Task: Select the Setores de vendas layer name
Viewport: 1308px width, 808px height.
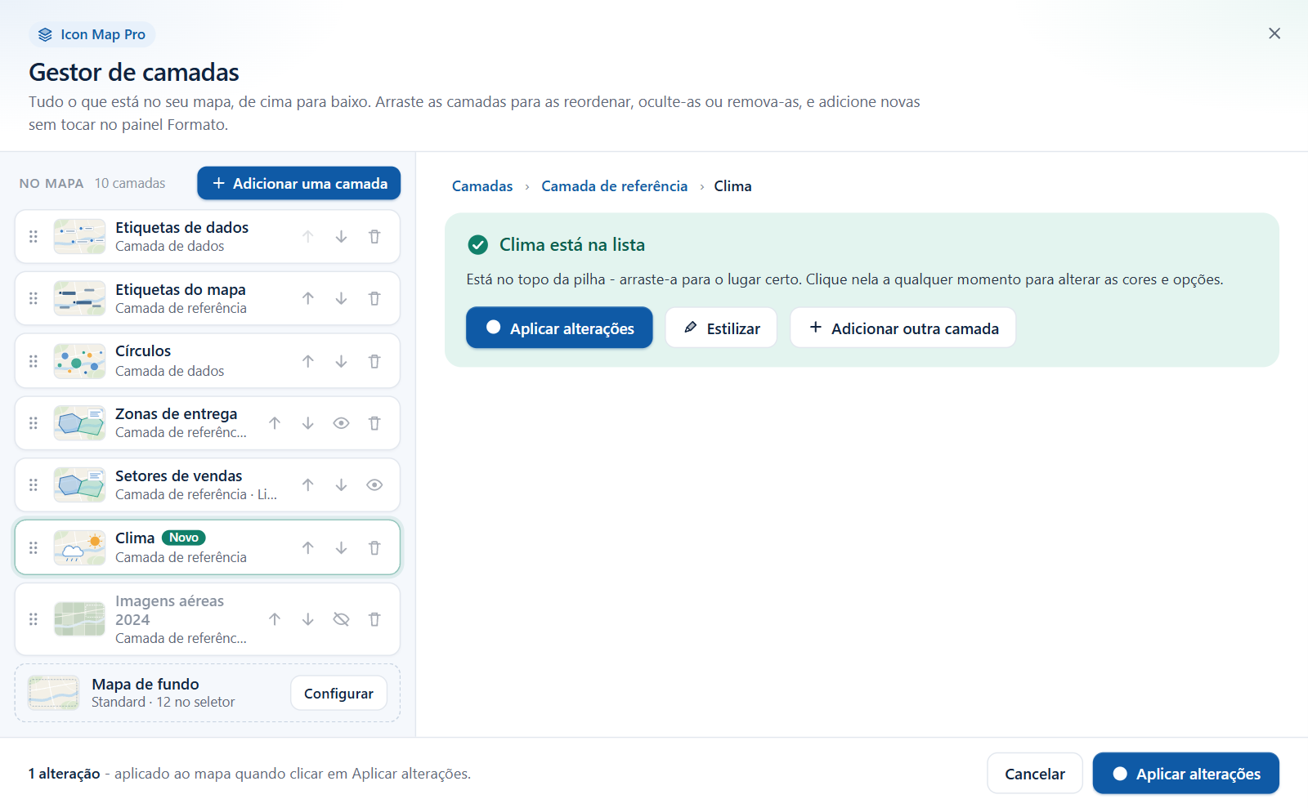Action: tap(178, 476)
